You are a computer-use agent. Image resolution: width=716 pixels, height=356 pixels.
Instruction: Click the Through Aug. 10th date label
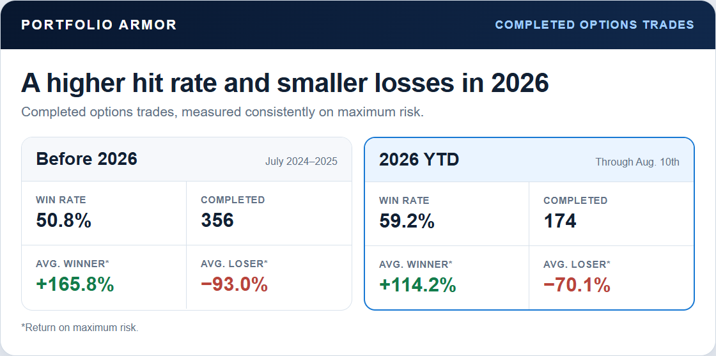point(637,162)
